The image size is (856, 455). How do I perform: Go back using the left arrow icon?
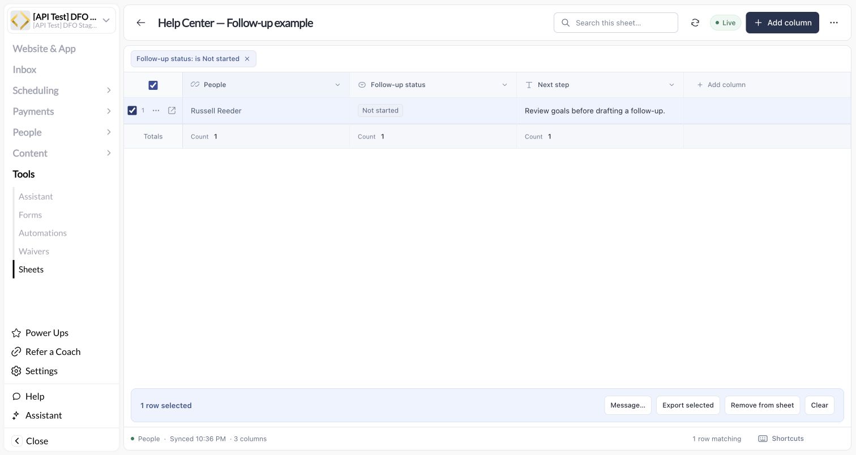point(141,23)
